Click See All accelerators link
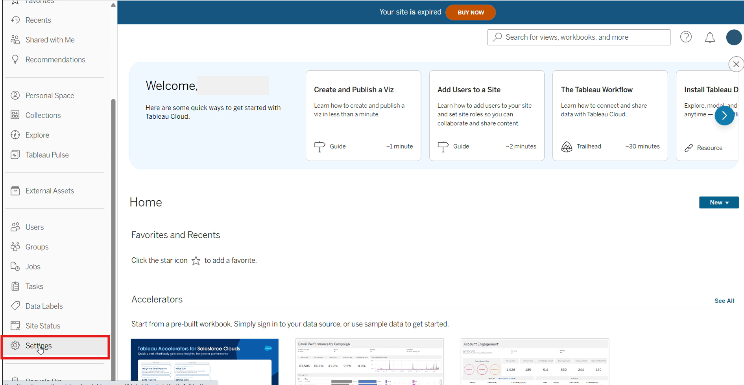Image resolution: width=744 pixels, height=385 pixels. (x=724, y=301)
